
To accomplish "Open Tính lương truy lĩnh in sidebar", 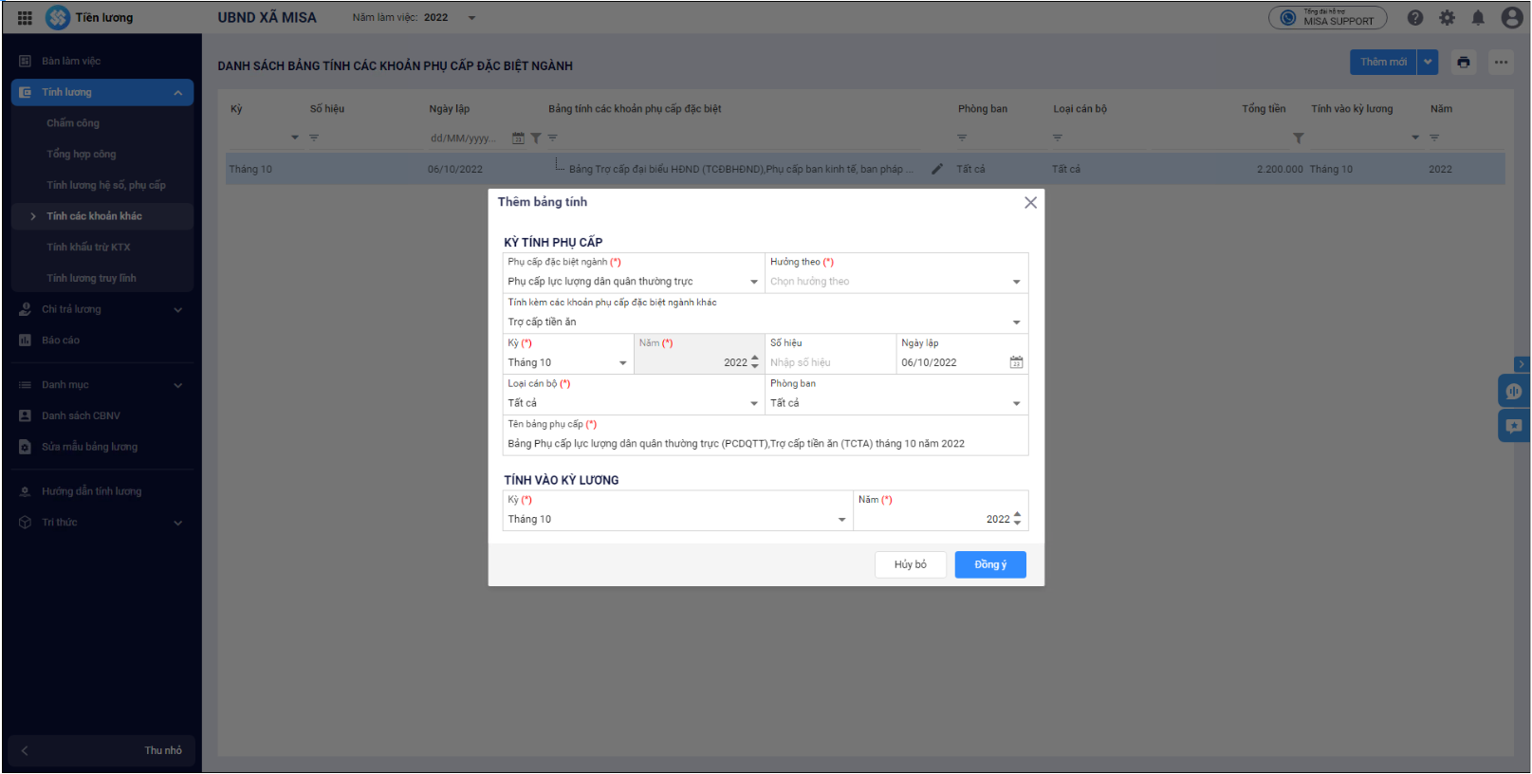I will point(91,279).
